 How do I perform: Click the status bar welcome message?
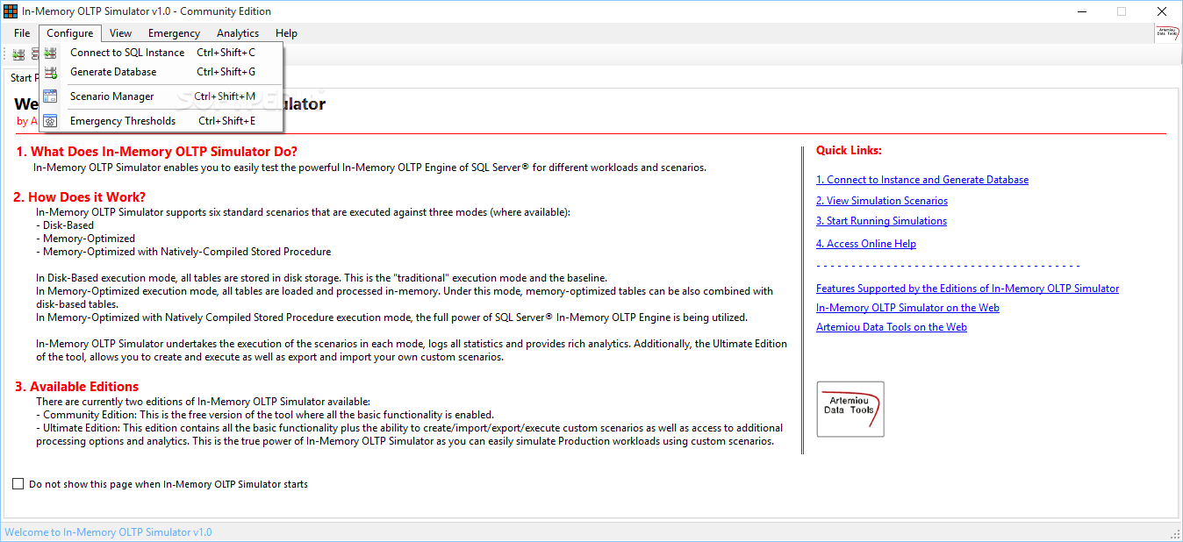[x=108, y=532]
